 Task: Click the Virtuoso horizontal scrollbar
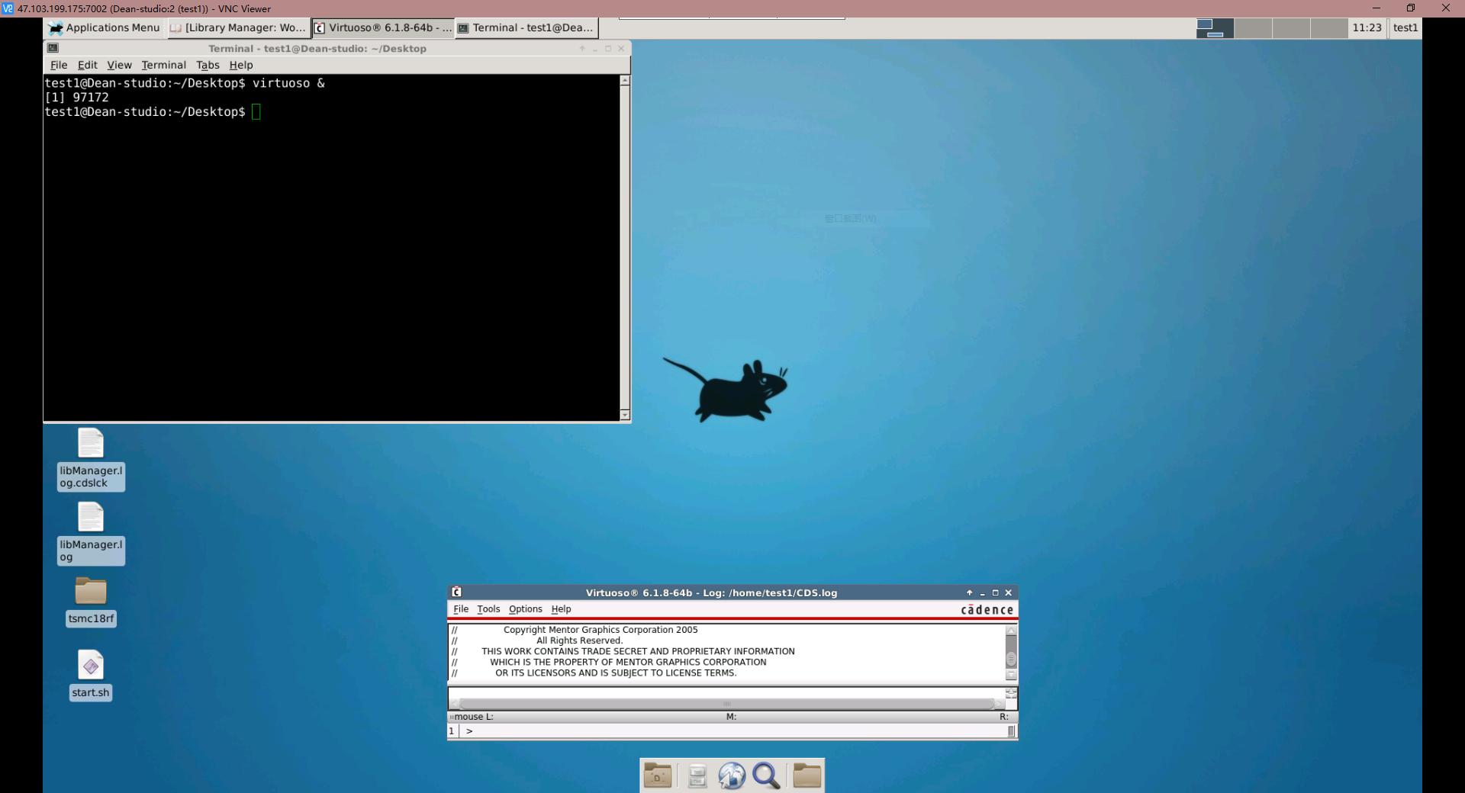726,704
